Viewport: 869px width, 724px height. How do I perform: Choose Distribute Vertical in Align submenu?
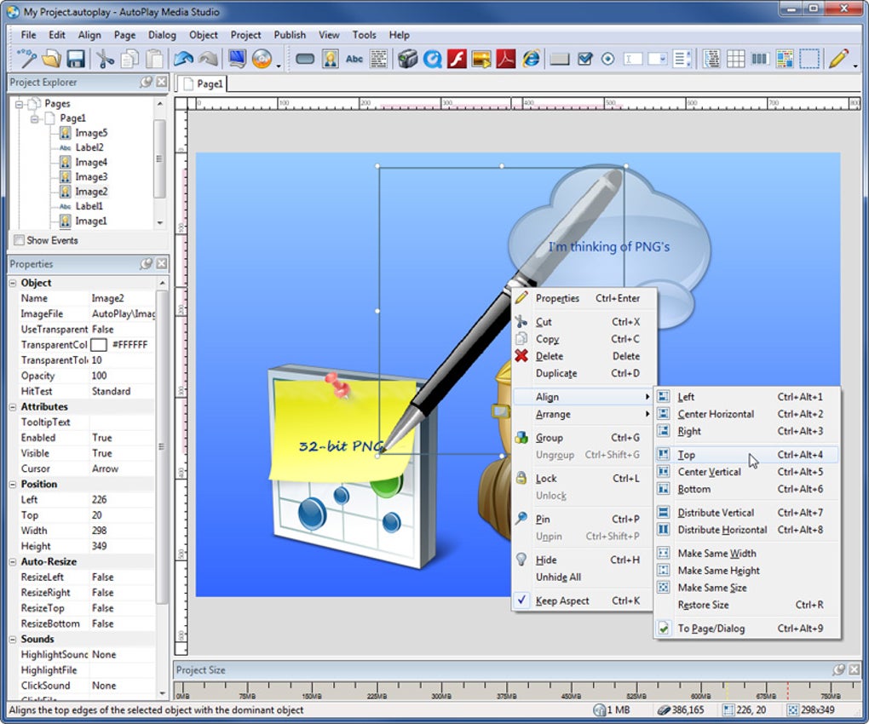coord(747,513)
